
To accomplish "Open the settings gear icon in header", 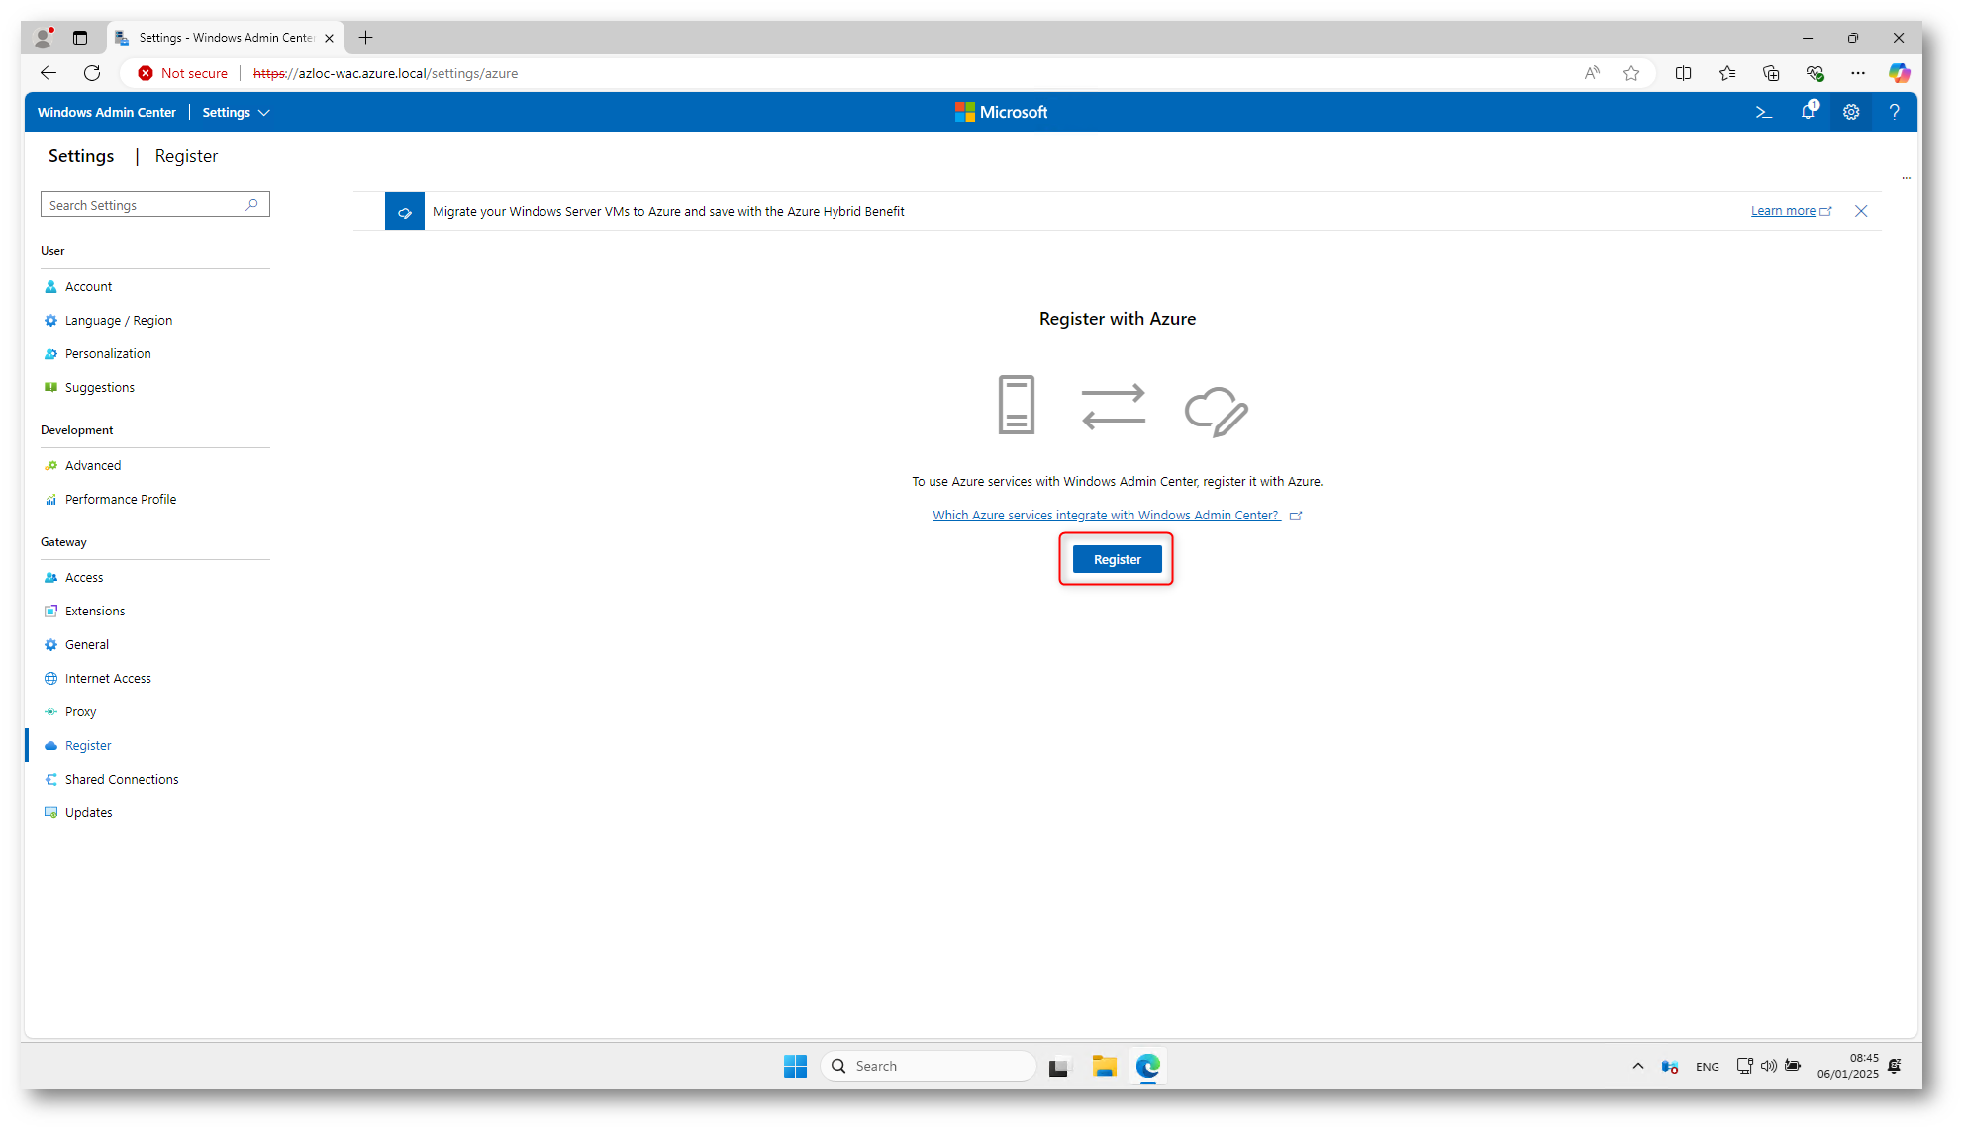I will click(x=1851, y=113).
